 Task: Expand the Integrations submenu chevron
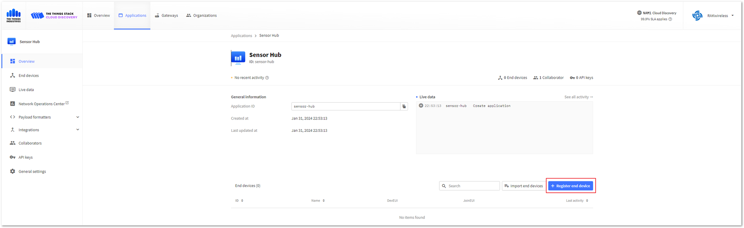tap(77, 130)
